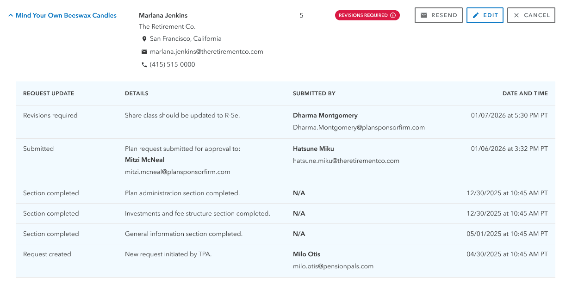Click the Resend button

[439, 15]
